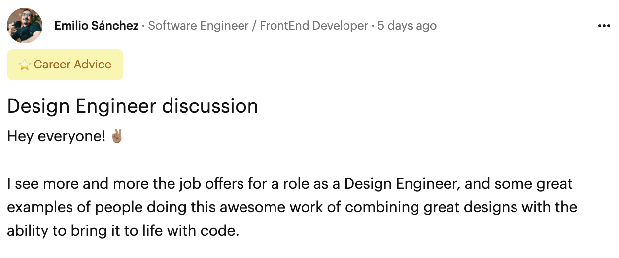
Task: Open Emilio Sánchez's name link
Action: [x=97, y=26]
